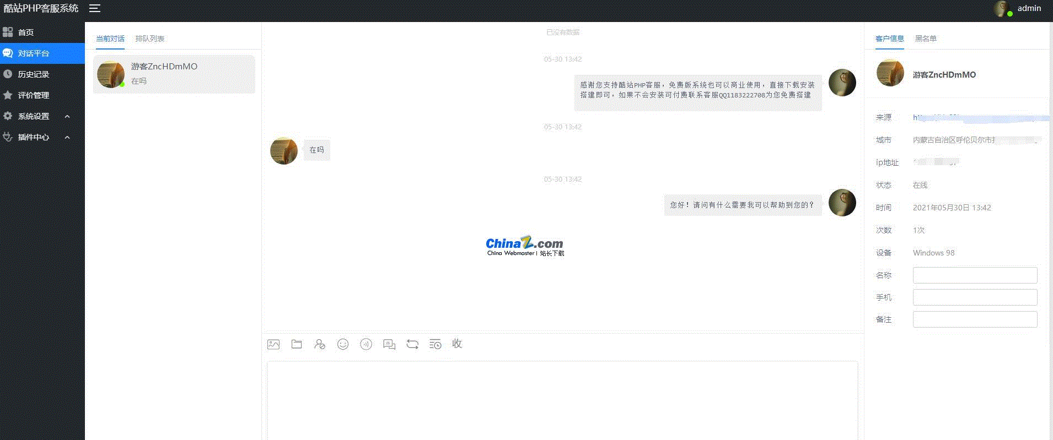Go to 历史记录 in sidebar

click(34, 74)
